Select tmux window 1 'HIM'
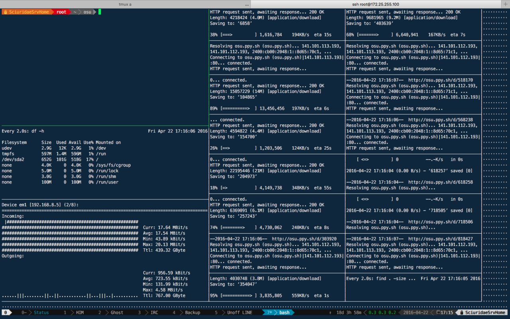 74,313
